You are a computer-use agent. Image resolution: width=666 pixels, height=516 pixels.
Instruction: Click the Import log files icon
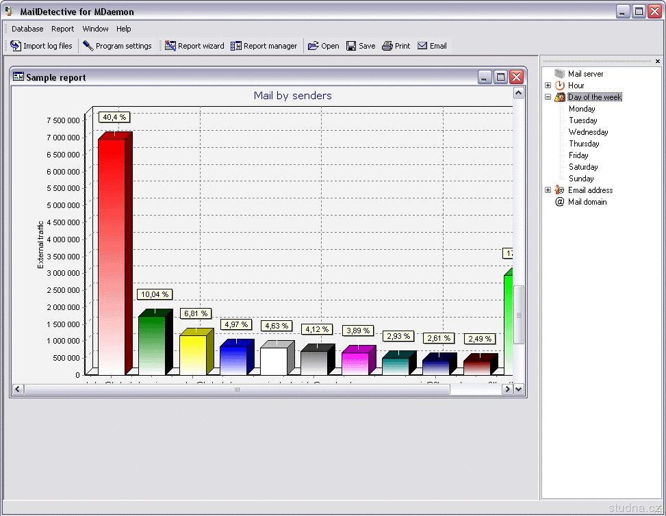[16, 46]
